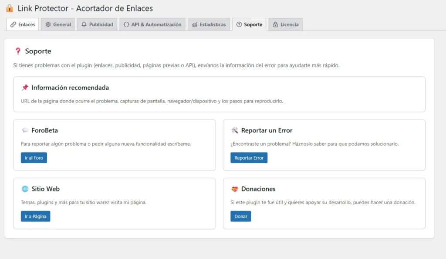
Task: Click the speech bubble ForoBeta icon
Action: click(x=25, y=130)
